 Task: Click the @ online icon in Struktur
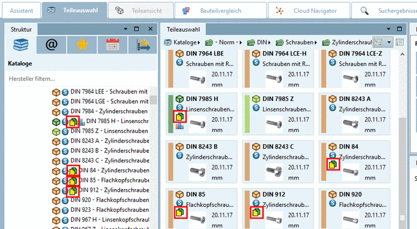[52, 44]
